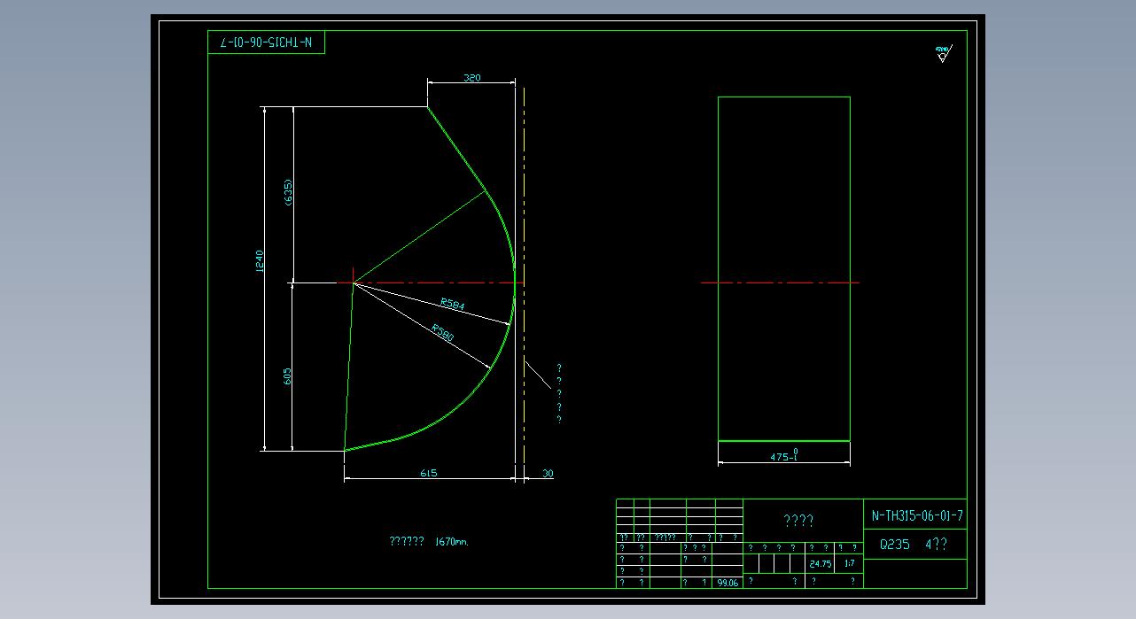Select the (635) reference dimension text

point(288,193)
